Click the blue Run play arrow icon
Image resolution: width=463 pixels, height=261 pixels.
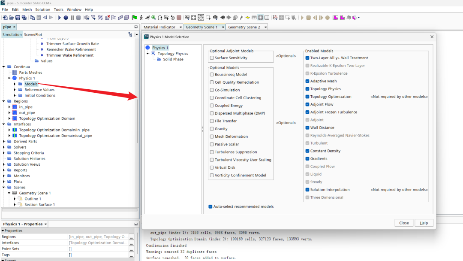(59, 18)
